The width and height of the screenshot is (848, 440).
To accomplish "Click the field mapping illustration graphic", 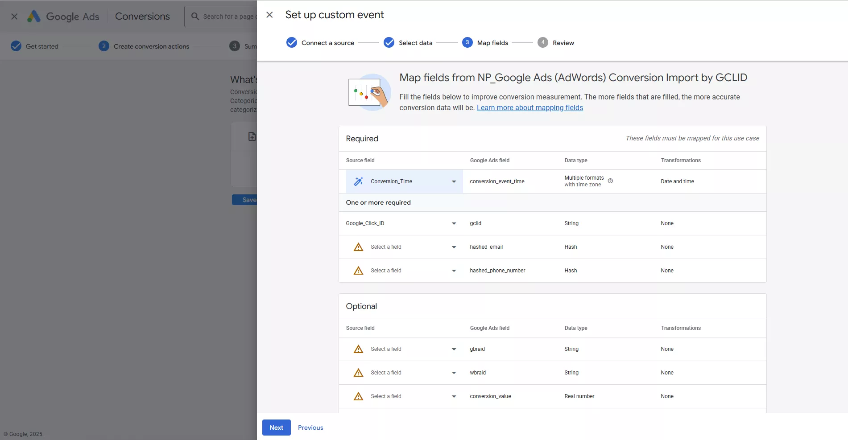I will point(368,92).
